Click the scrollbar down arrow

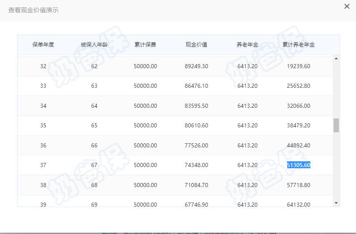pyautogui.click(x=336, y=203)
